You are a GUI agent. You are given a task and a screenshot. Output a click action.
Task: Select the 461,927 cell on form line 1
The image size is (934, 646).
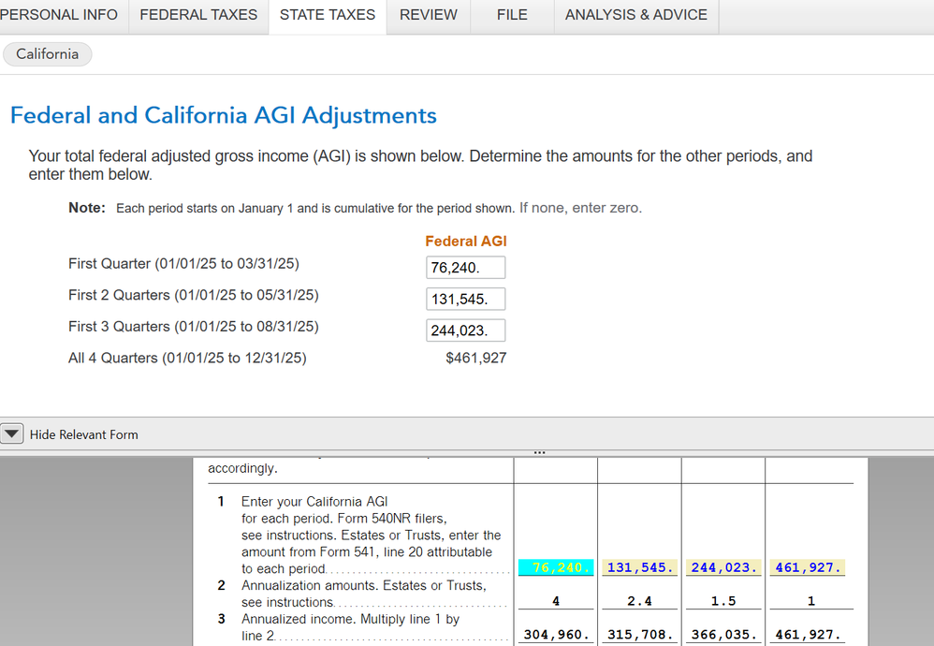pyautogui.click(x=809, y=567)
